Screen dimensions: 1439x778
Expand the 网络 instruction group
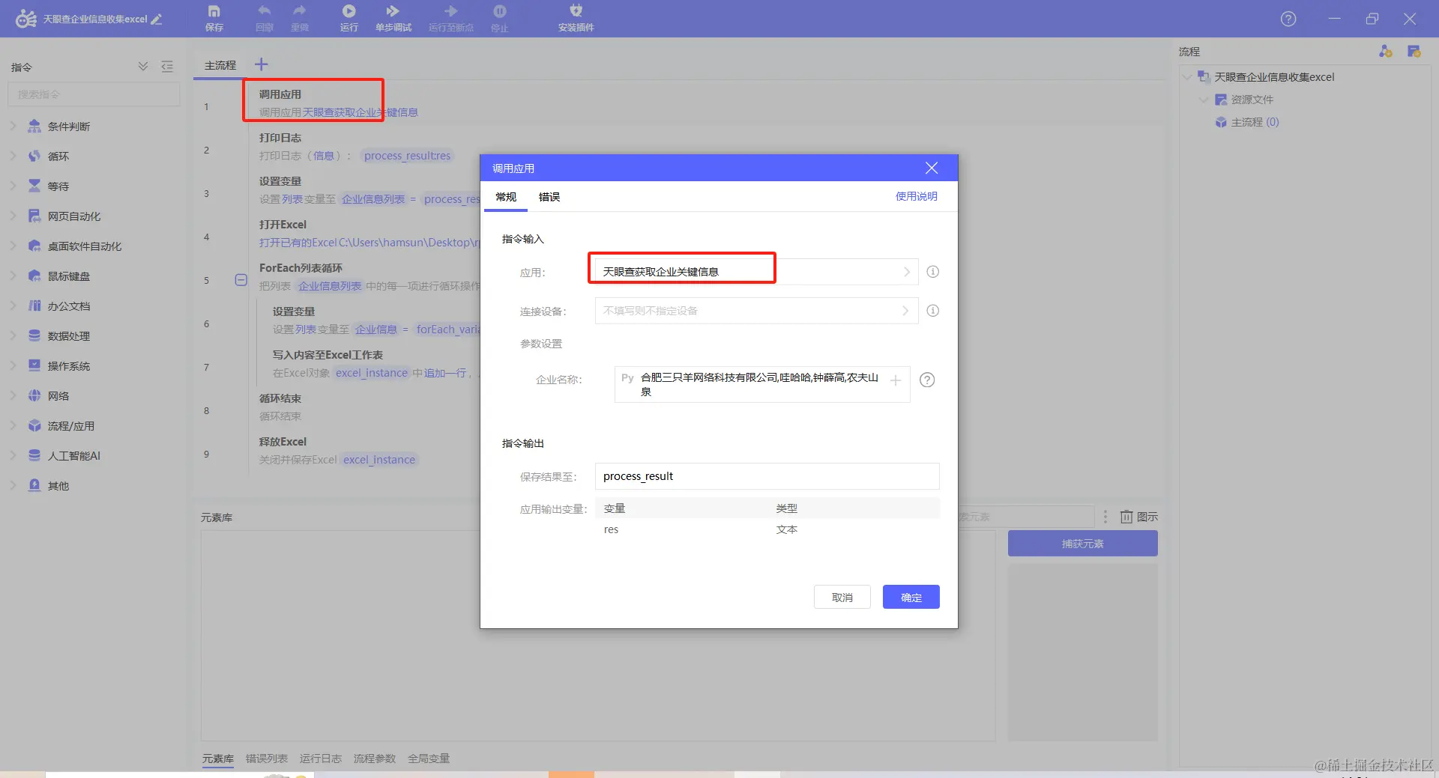click(x=13, y=396)
